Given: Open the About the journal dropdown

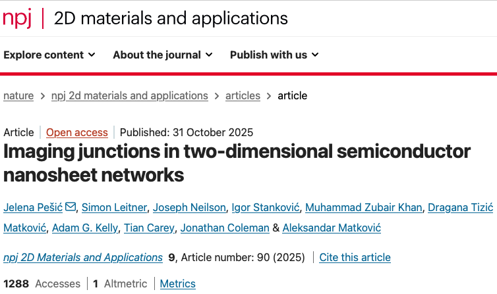Looking at the screenshot, I should pos(162,55).
